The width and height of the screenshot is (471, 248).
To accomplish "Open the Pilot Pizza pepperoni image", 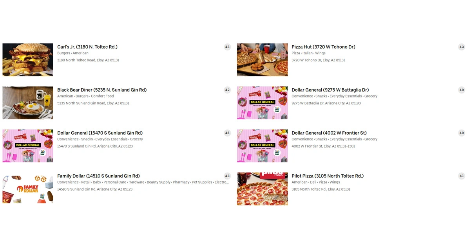I will pyautogui.click(x=262, y=189).
